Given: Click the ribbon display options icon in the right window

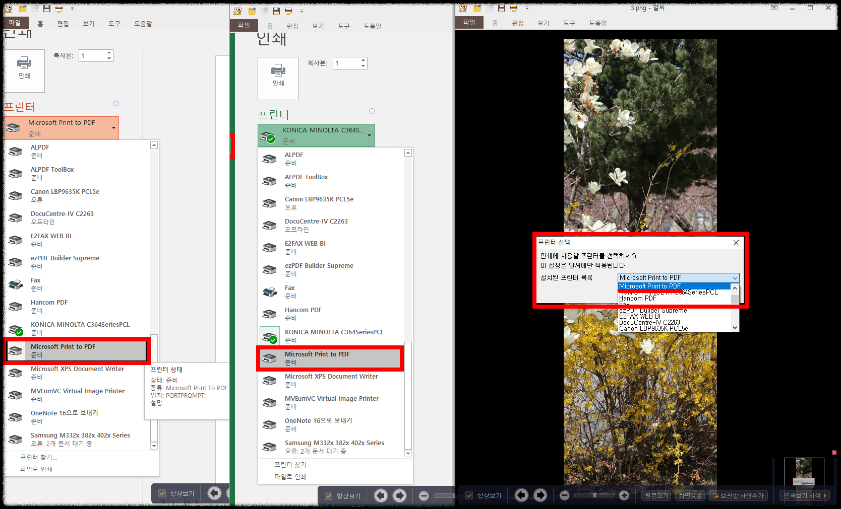Looking at the screenshot, I should (774, 8).
